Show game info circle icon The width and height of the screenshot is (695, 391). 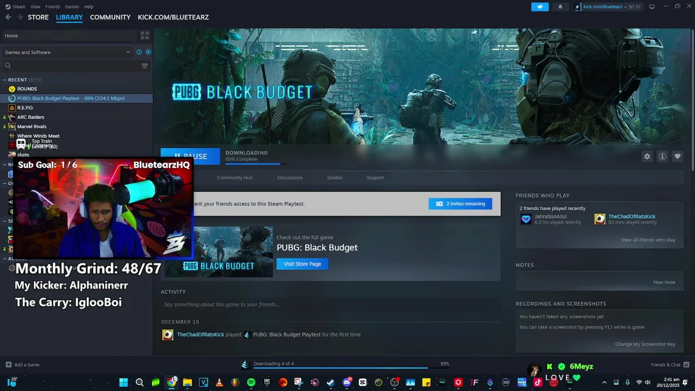662,156
